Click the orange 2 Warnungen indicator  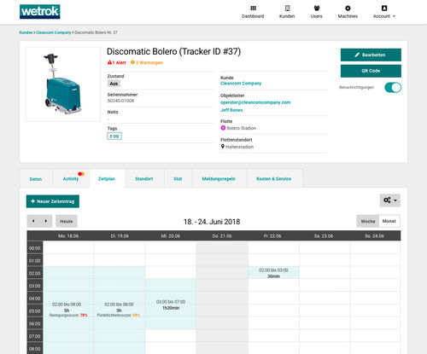click(x=147, y=62)
